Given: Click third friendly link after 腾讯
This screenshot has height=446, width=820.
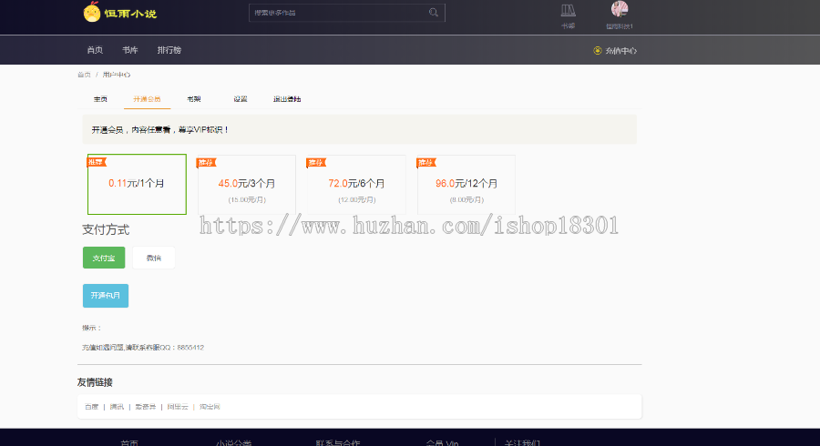Looking at the screenshot, I should click(x=146, y=407).
